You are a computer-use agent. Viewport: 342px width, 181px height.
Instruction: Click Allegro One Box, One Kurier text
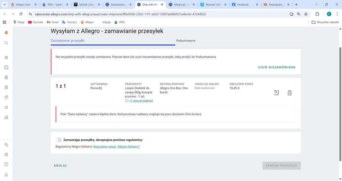click(x=174, y=90)
